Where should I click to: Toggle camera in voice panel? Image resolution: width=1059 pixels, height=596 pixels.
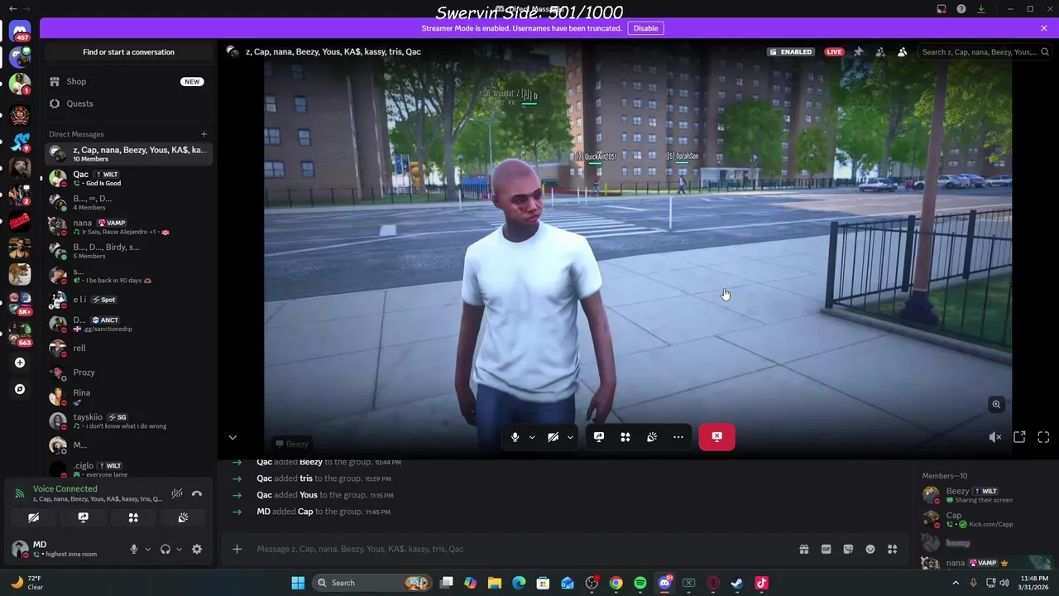click(x=33, y=518)
